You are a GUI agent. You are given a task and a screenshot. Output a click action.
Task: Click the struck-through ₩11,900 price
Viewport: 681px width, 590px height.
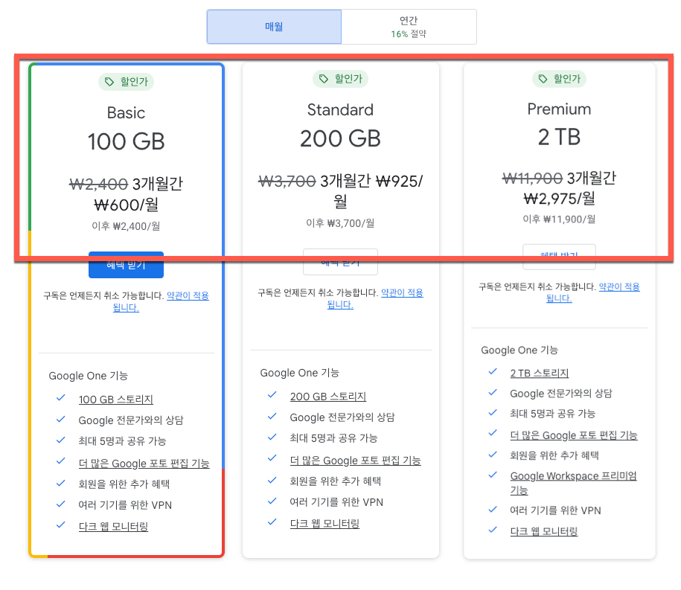(532, 178)
